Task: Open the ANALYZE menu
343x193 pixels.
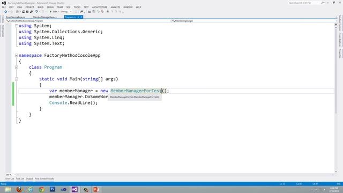Action: 115,7
